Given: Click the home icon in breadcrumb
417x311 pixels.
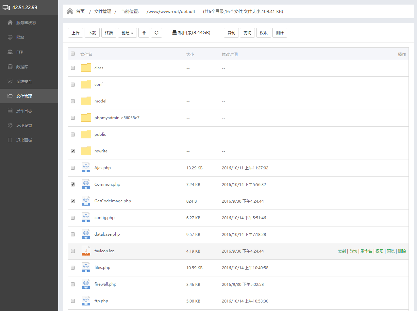Looking at the screenshot, I should point(70,11).
